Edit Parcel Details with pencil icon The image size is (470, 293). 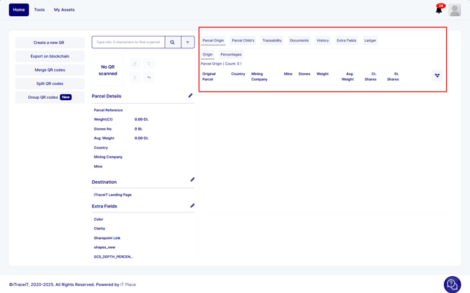click(x=190, y=96)
